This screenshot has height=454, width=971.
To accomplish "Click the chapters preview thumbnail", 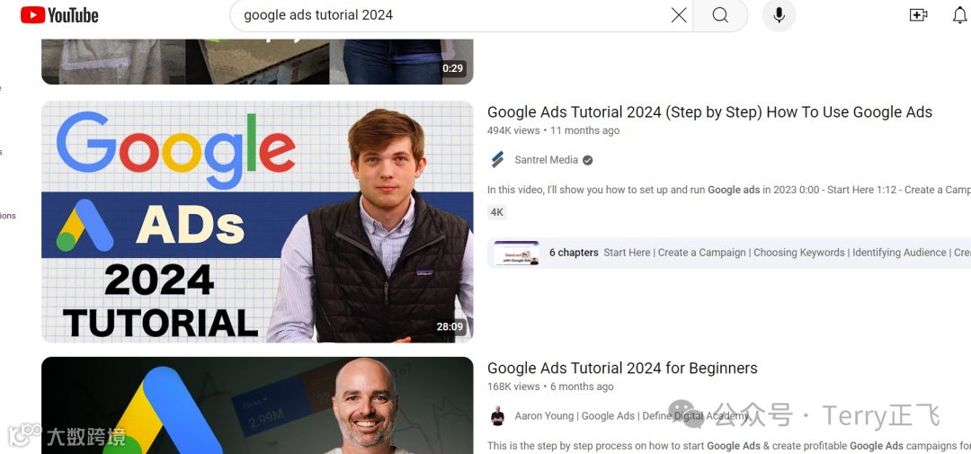I will pyautogui.click(x=516, y=253).
